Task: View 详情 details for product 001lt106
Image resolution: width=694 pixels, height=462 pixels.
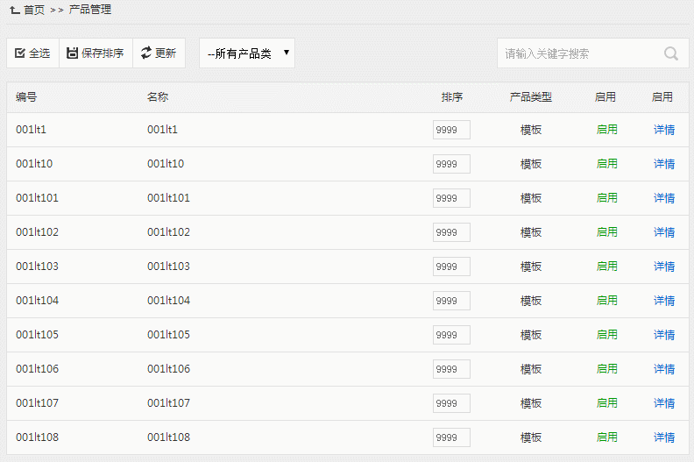Action: click(x=664, y=369)
